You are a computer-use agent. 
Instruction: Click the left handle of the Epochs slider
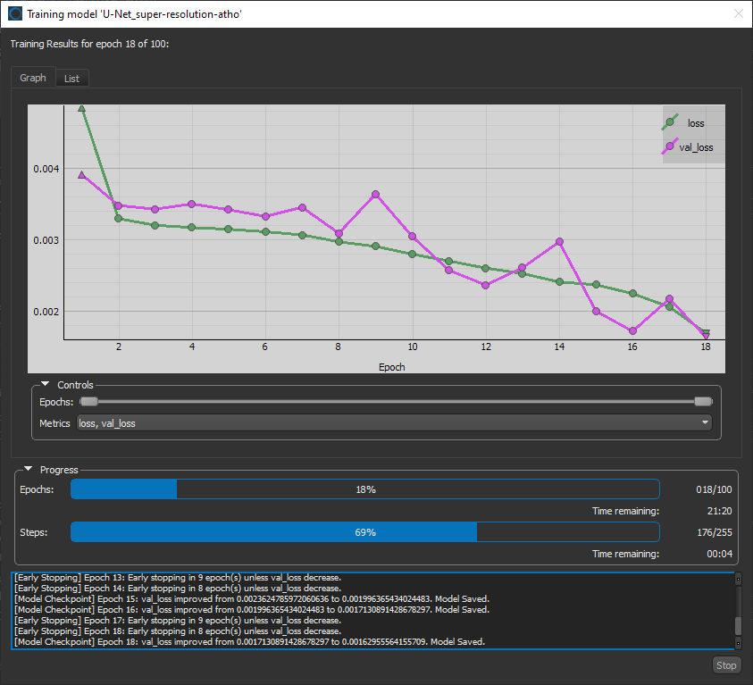[88, 402]
